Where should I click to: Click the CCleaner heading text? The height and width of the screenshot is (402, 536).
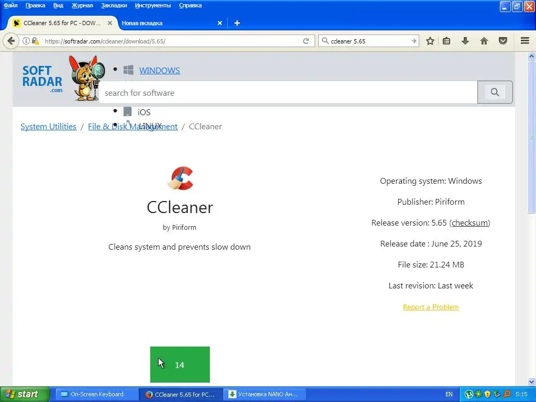pos(180,207)
